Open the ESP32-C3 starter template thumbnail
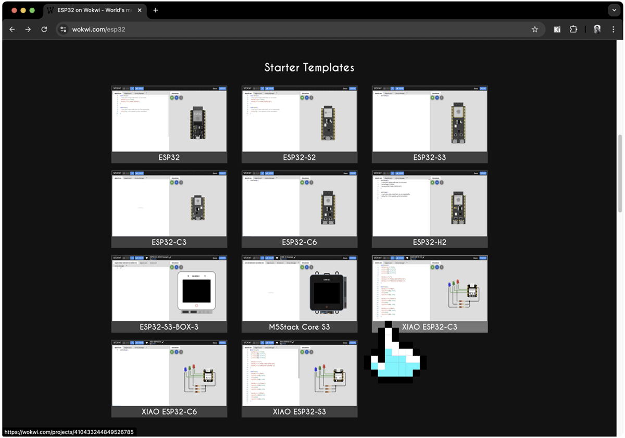The image size is (625, 438). (169, 204)
